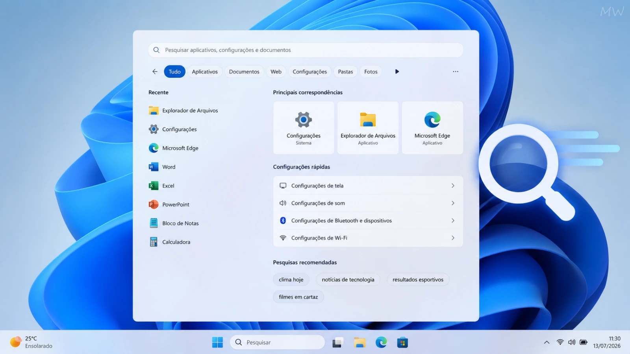630x354 pixels.
Task: Open the taskbar Wi-Fi tray icon
Action: pos(560,342)
